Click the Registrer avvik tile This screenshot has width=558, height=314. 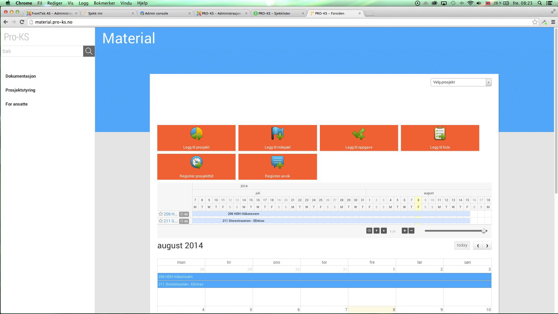[277, 167]
